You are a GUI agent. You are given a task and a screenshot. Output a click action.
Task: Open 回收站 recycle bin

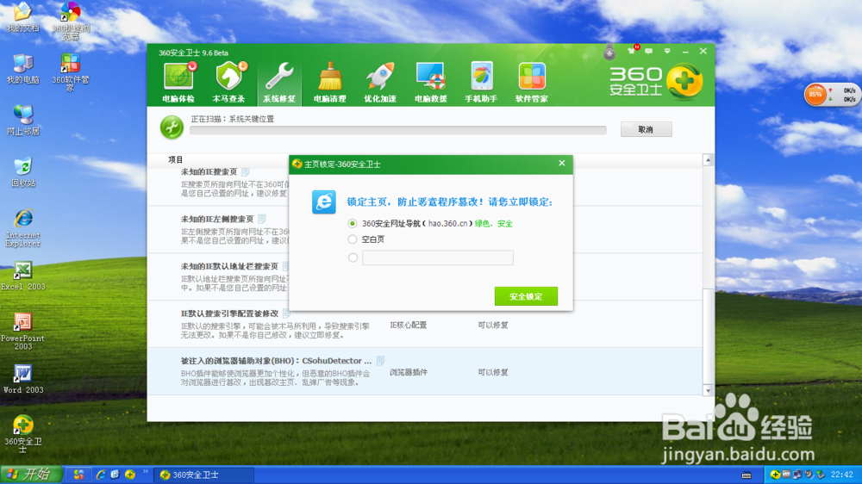[22, 172]
